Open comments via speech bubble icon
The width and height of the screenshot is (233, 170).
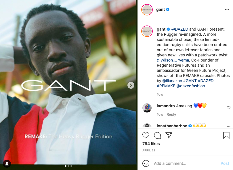click(157, 135)
